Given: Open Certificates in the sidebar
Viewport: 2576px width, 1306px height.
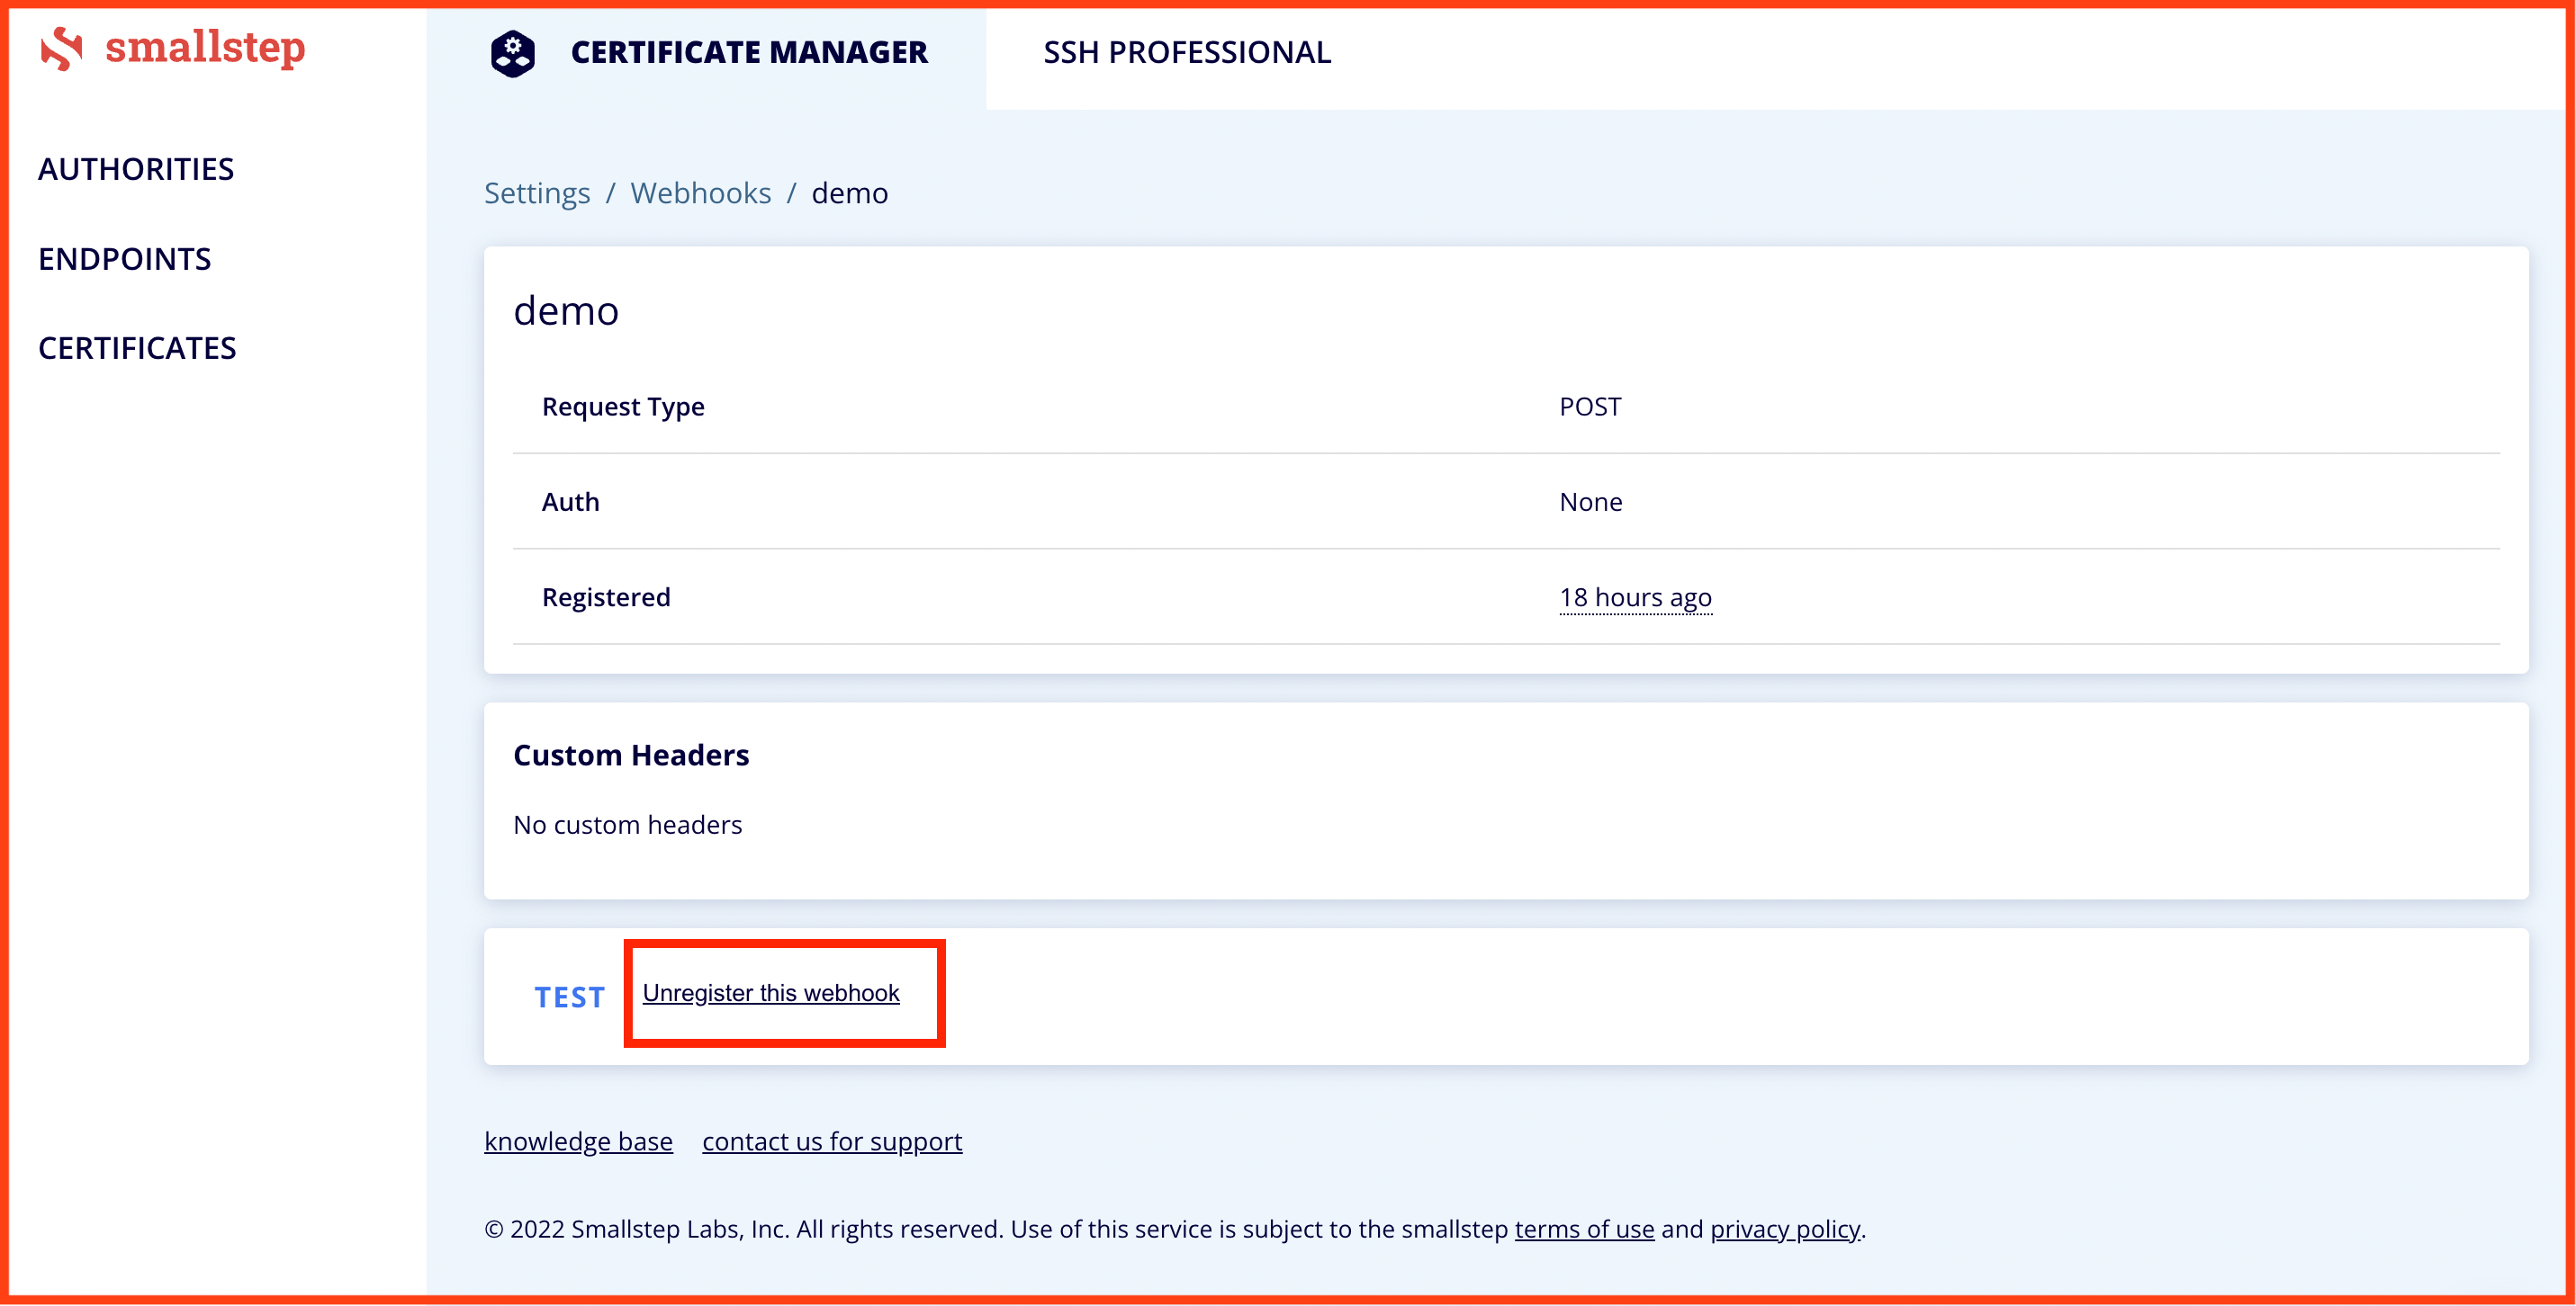Looking at the screenshot, I should tap(137, 348).
